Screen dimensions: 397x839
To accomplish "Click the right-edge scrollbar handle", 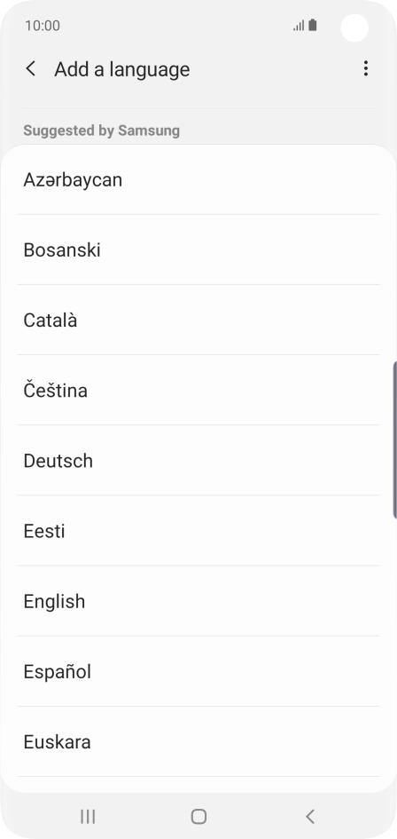I will coord(394,439).
